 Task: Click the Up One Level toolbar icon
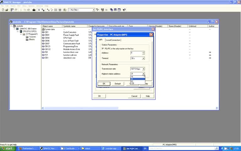pos(65,10)
